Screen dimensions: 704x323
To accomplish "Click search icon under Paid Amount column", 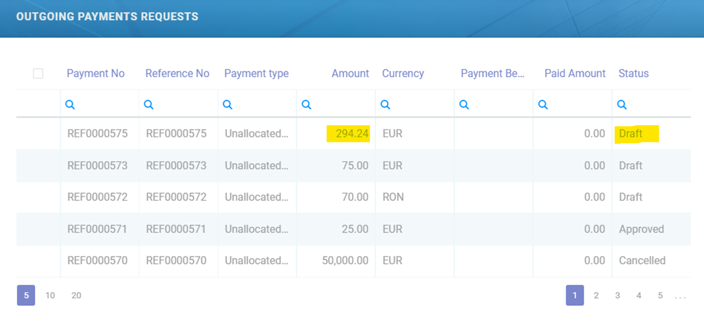I will point(543,105).
